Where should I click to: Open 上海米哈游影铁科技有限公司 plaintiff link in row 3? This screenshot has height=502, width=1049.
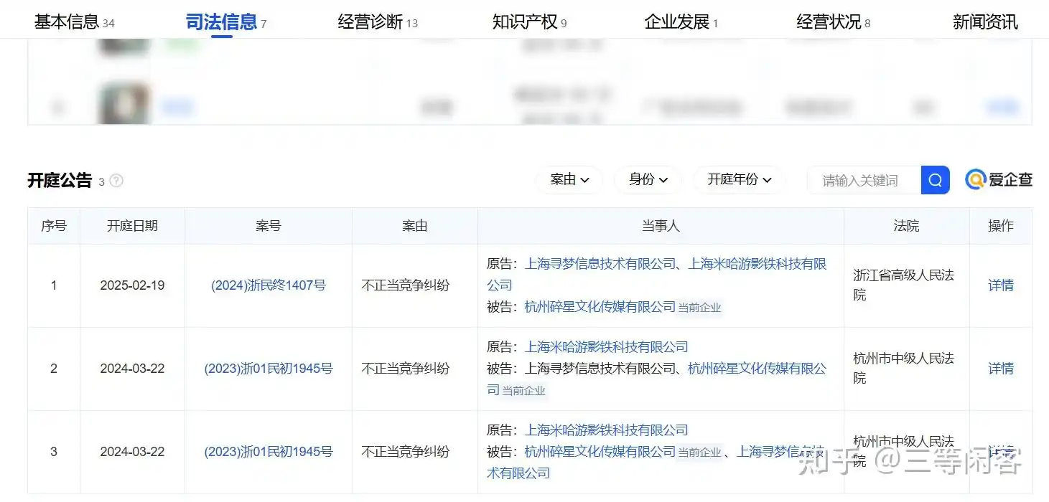(607, 430)
